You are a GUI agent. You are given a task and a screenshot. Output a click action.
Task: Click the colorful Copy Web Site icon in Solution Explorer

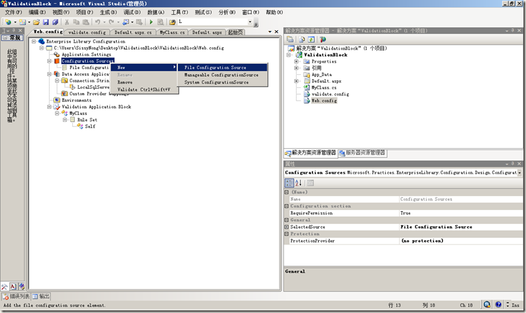[x=323, y=39]
